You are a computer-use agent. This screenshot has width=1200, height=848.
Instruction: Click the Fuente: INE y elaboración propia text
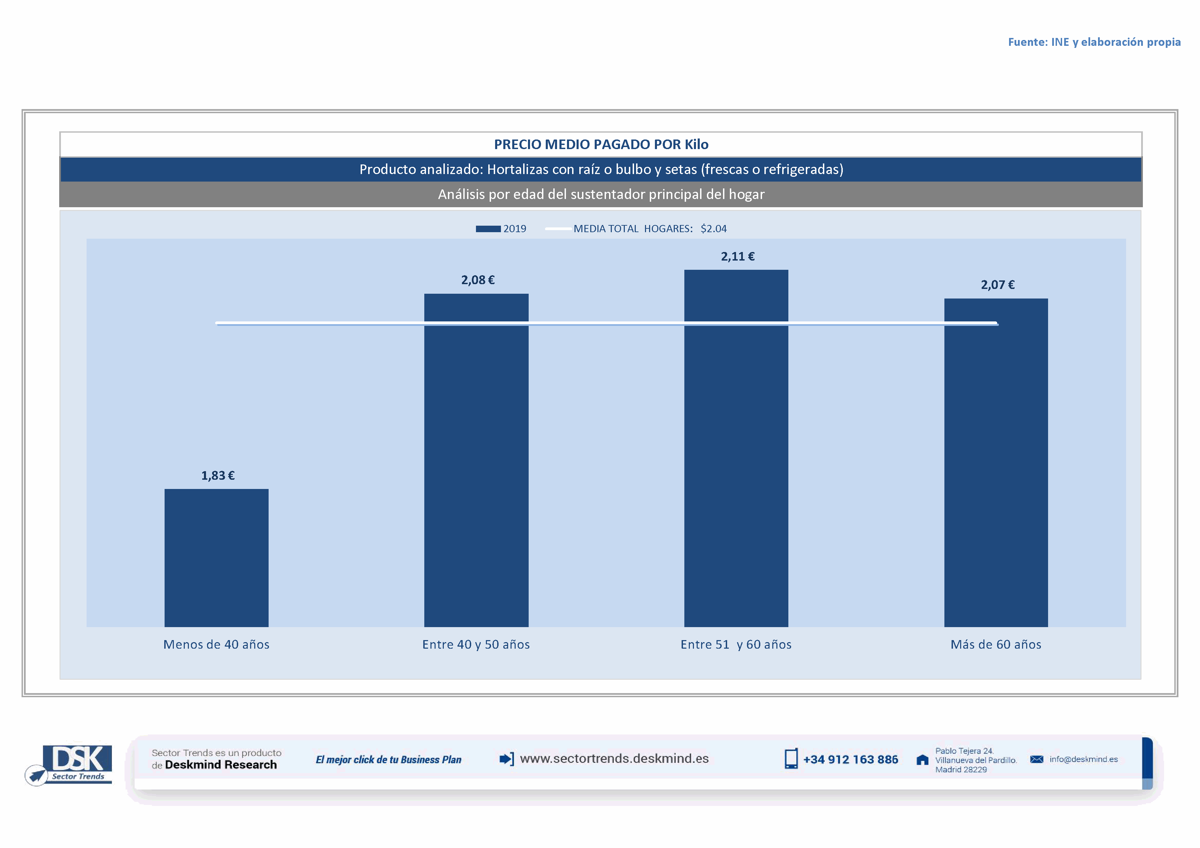pos(1094,42)
